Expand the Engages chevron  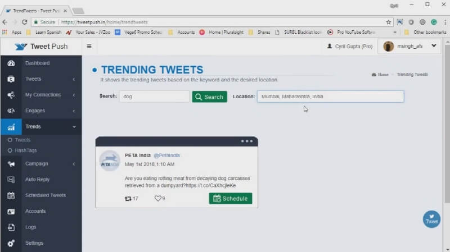[74, 111]
